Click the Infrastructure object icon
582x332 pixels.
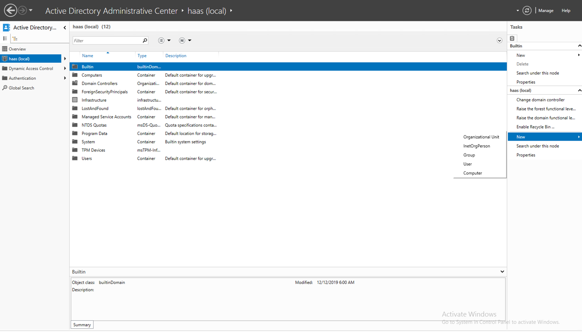[75, 100]
